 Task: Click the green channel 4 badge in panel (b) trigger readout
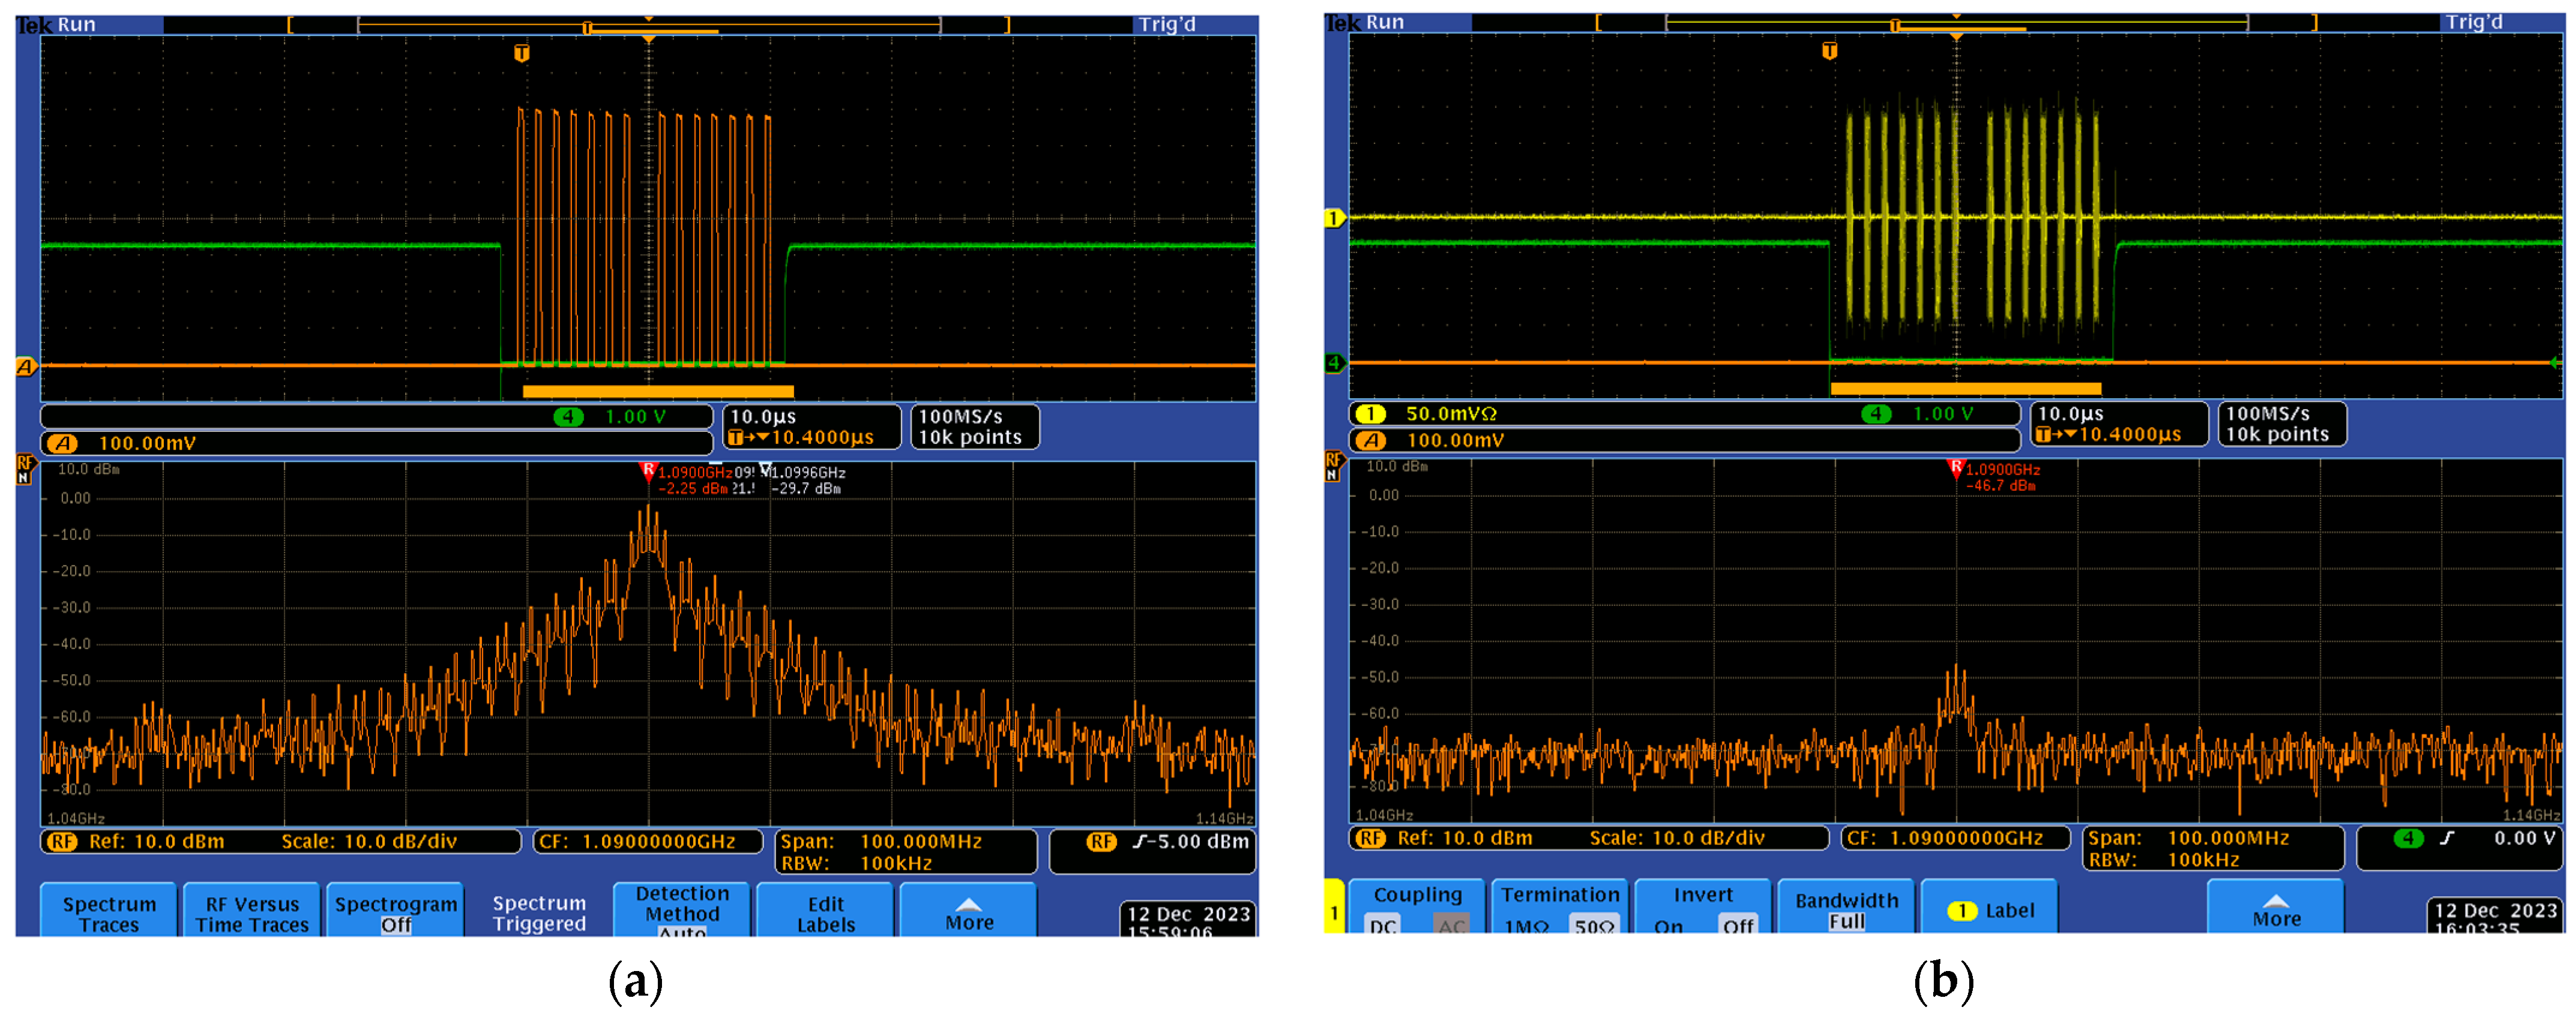[x=2408, y=838]
